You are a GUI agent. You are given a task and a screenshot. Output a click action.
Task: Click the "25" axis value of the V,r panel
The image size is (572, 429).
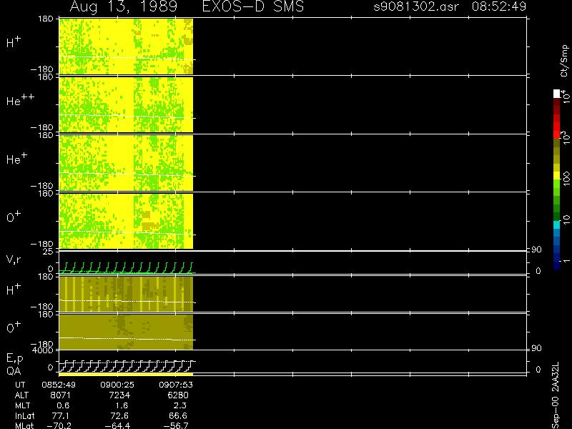[49, 252]
